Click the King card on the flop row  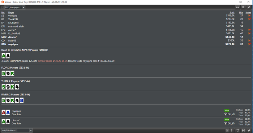tap(12, 74)
